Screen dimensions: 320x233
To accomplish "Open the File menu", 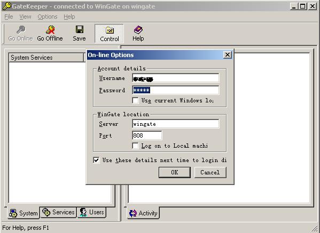I will pos(9,17).
